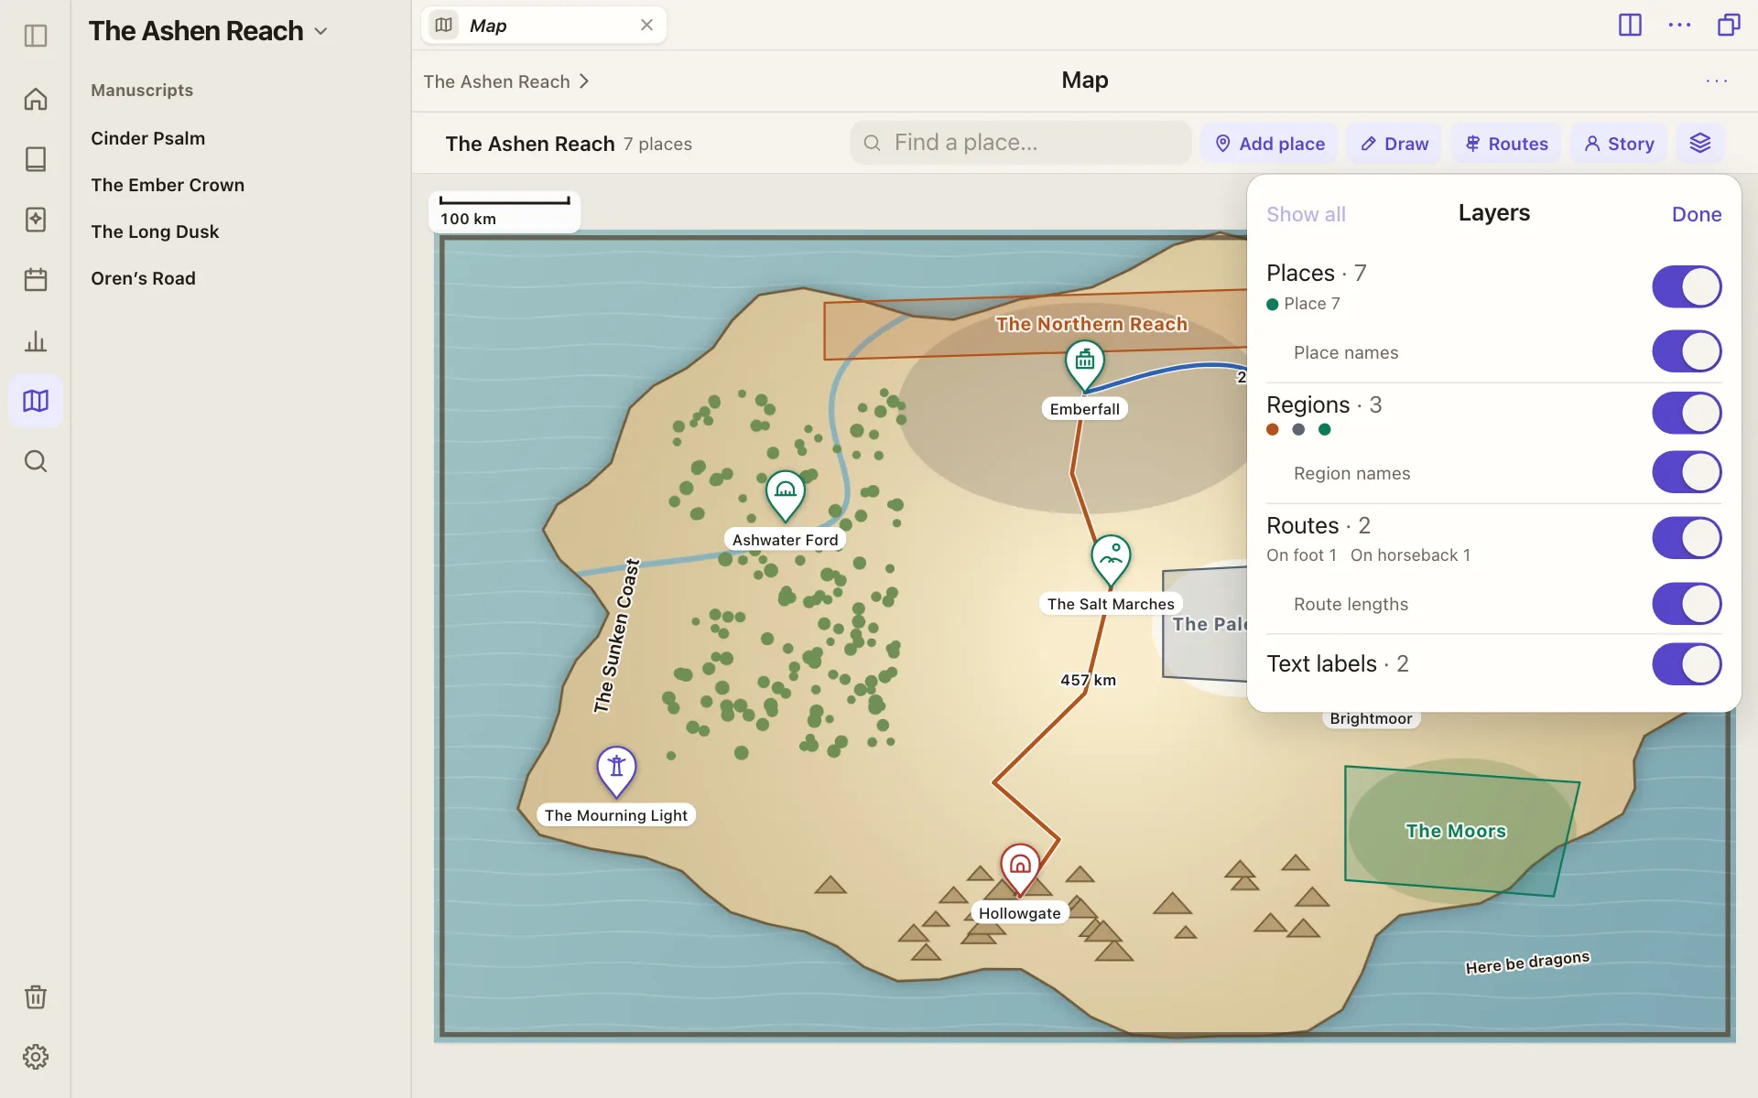The width and height of the screenshot is (1758, 1098).
Task: Select the Salt Marches map pin
Action: point(1111,559)
